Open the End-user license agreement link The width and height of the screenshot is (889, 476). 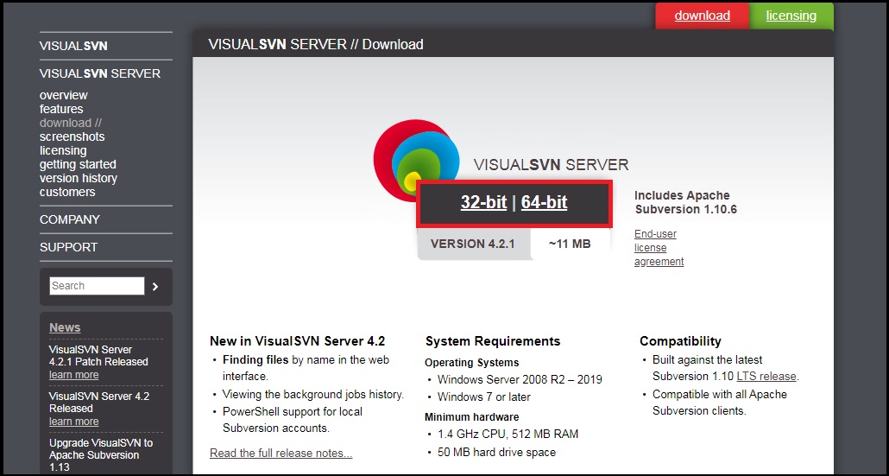[x=659, y=248]
